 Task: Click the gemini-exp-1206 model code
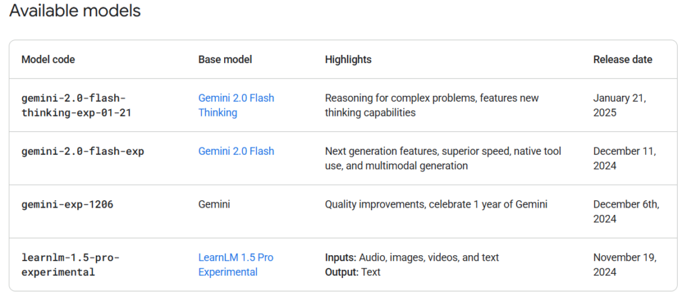coord(67,204)
